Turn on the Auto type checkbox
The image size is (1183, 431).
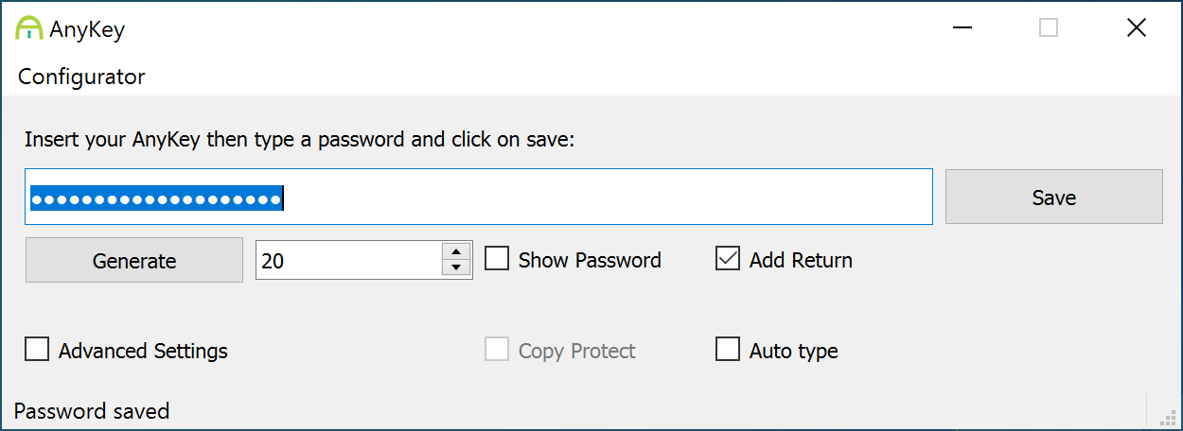click(728, 350)
